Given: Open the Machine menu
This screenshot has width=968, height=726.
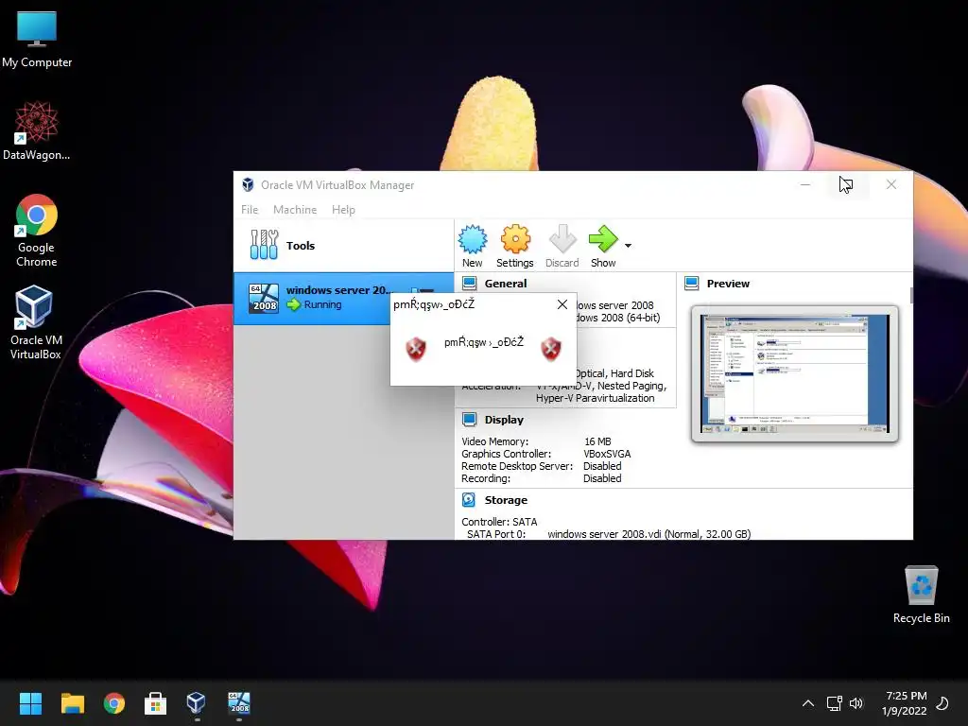Looking at the screenshot, I should (295, 210).
